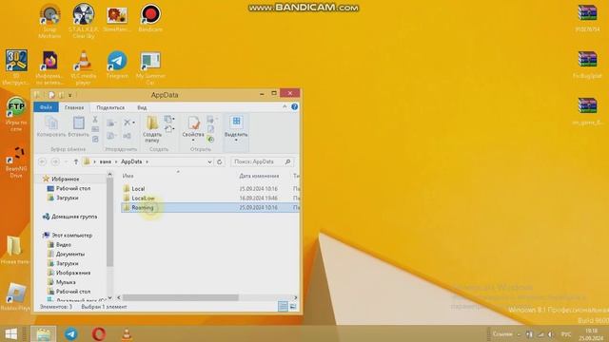609x342 pixels.
Task: Select the Telegram desktop shortcut
Action: coord(117,65)
